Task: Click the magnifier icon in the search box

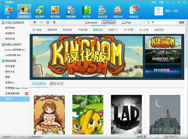Action: coord(148,22)
